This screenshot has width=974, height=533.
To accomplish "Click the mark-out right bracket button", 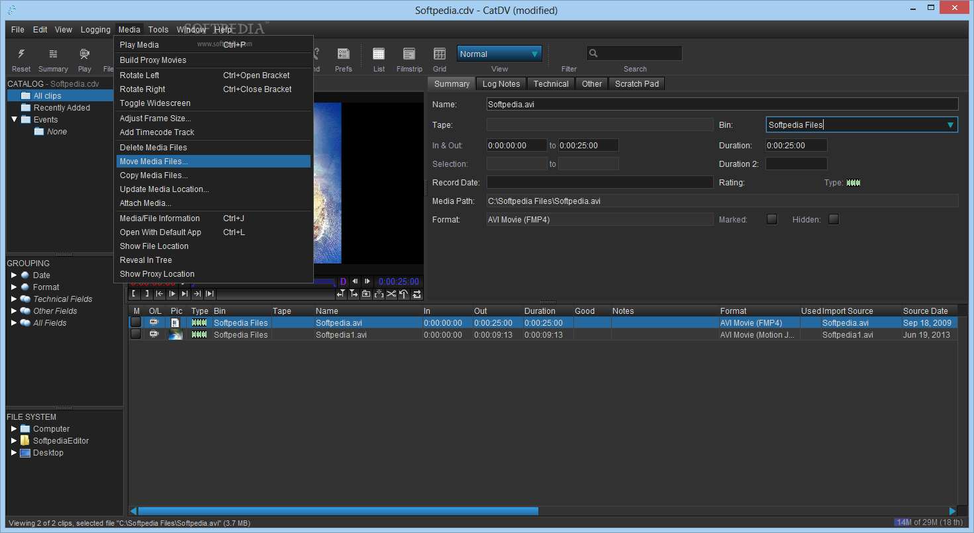I will tap(147, 293).
